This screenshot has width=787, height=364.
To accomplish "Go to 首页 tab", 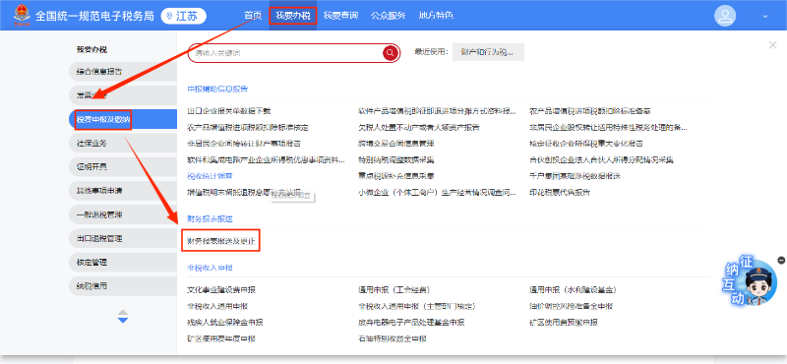I will coord(253,16).
